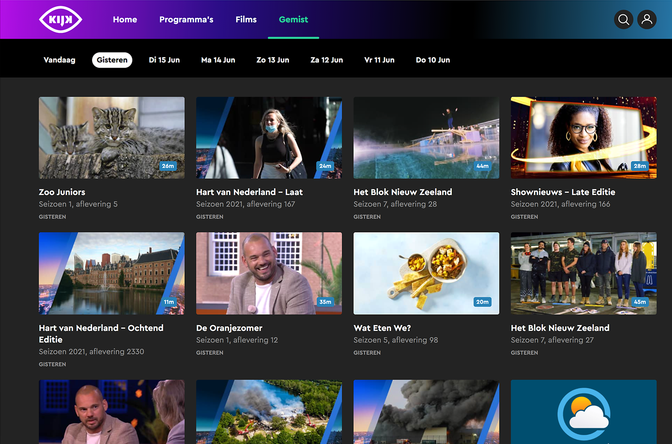Click 'Seizoen 7, aflevering 27' text

(x=552, y=340)
